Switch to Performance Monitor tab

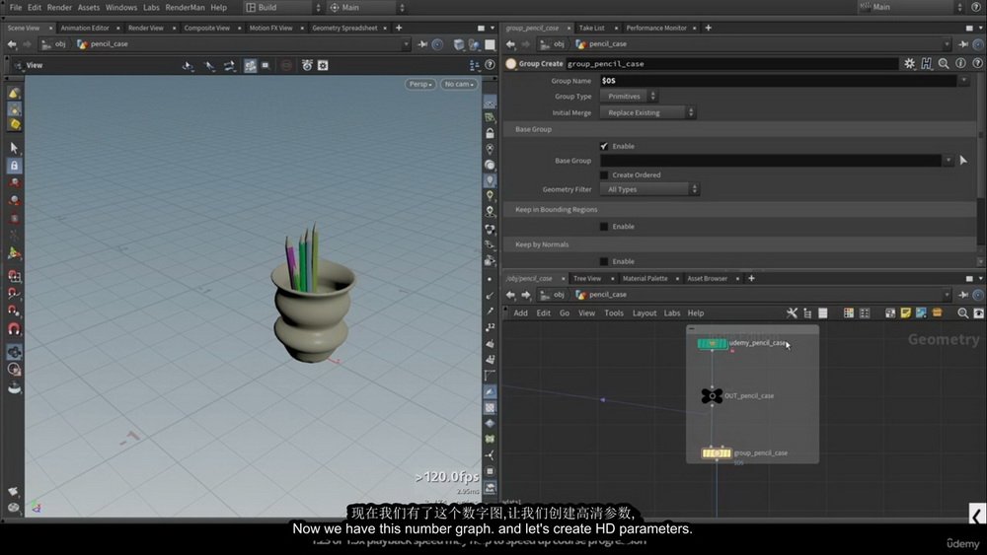click(656, 28)
